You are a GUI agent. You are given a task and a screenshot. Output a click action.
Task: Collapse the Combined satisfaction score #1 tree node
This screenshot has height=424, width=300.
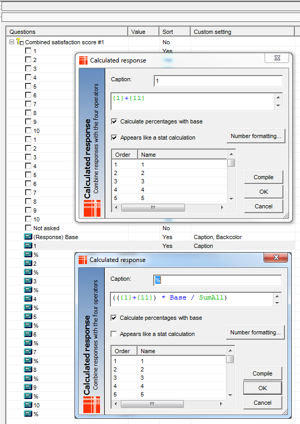click(x=11, y=42)
